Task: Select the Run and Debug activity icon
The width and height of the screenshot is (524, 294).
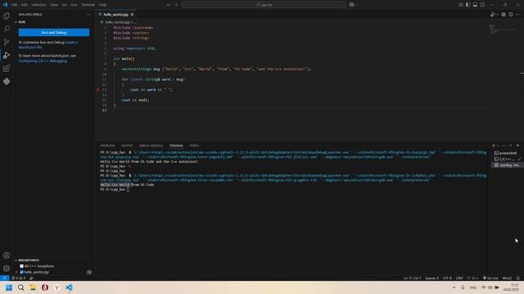Action: [7, 56]
